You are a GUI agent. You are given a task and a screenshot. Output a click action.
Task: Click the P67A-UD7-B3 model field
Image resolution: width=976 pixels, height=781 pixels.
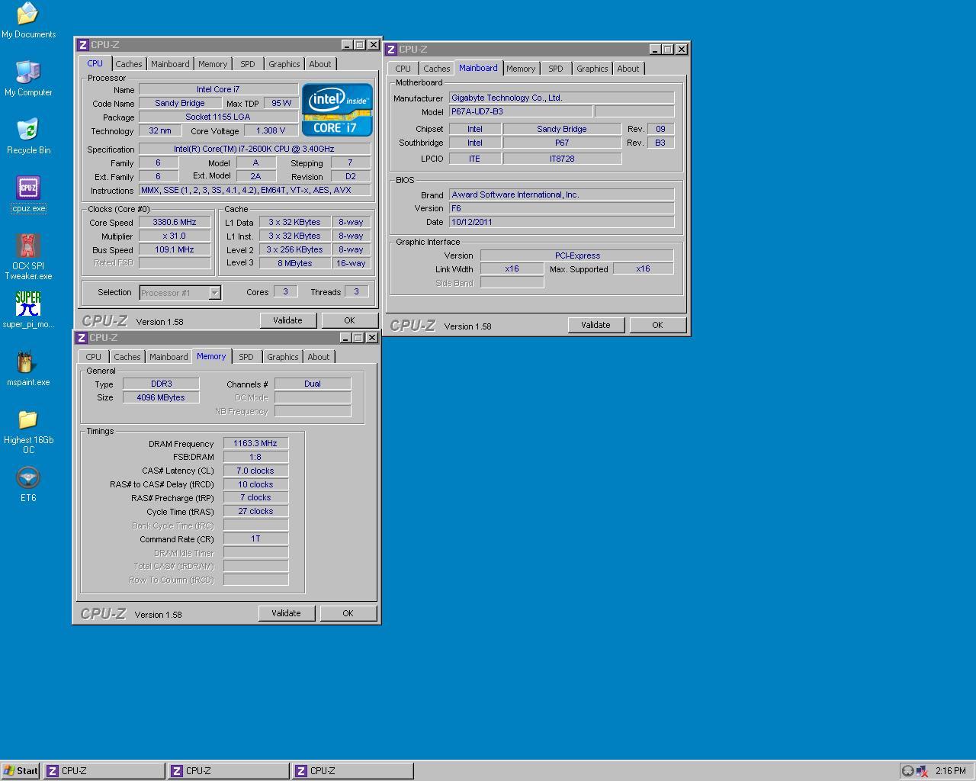(520, 112)
